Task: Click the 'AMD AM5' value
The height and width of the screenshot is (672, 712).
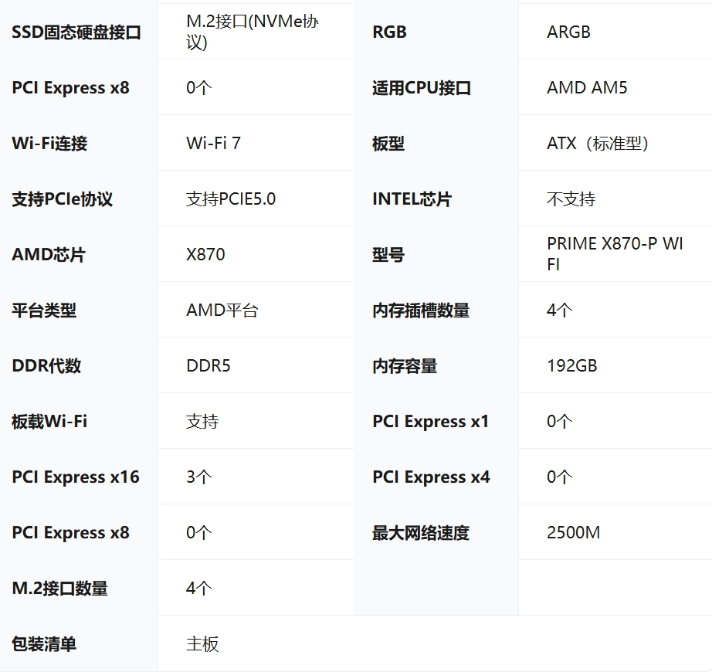Action: pyautogui.click(x=587, y=87)
